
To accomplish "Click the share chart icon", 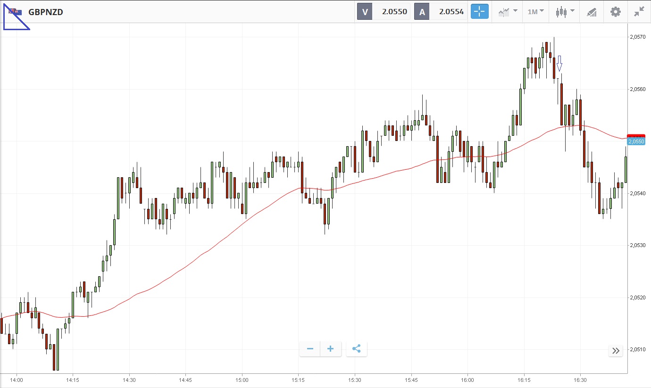I will click(x=357, y=349).
